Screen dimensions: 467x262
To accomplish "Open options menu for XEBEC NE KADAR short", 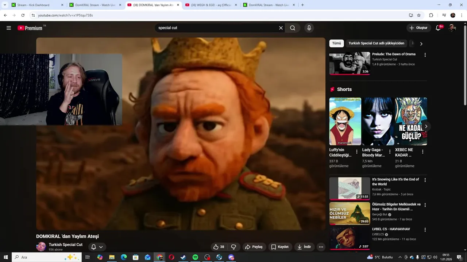I will click(422, 152).
